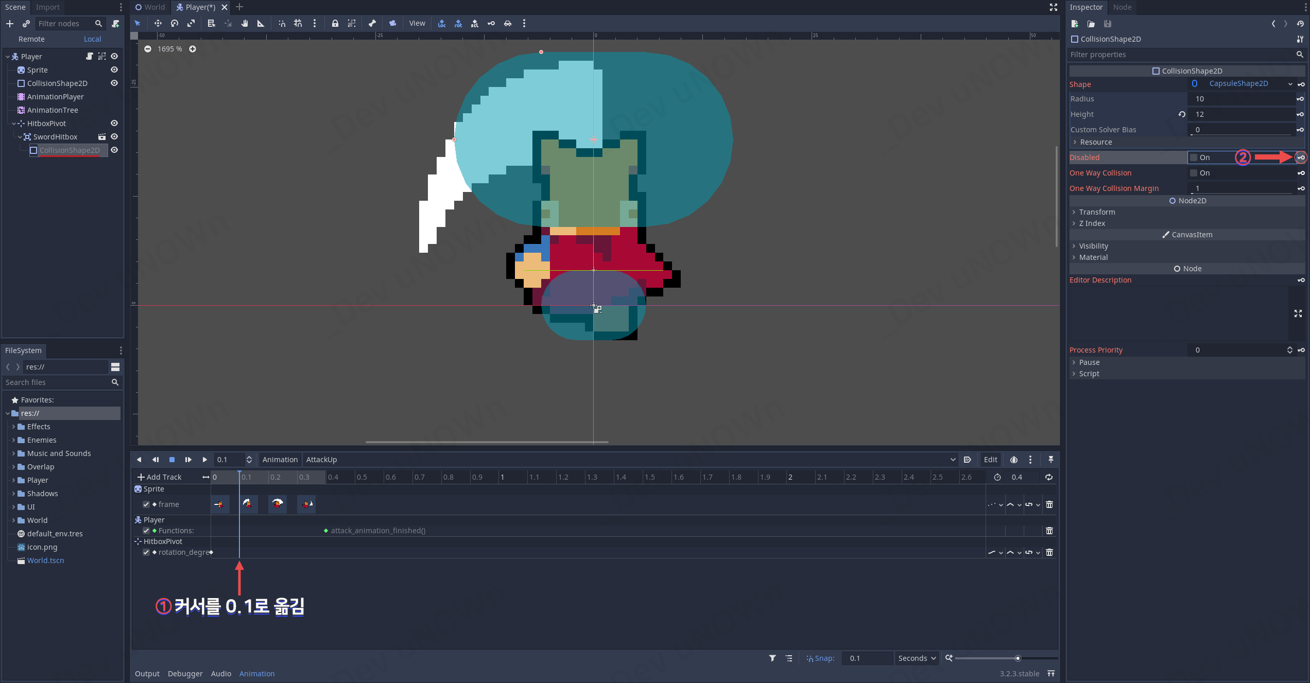Viewport: 1310px width, 683px height.
Task: Expand the Transform section in the Inspector
Action: 1097,212
